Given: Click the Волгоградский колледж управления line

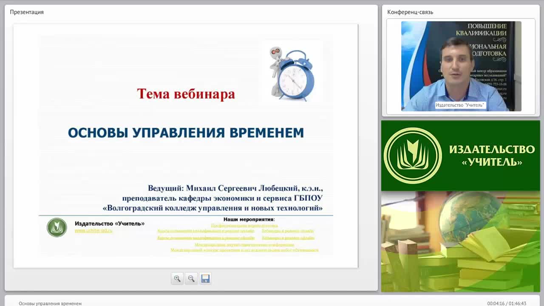Looking at the screenshot, I should tap(212, 208).
